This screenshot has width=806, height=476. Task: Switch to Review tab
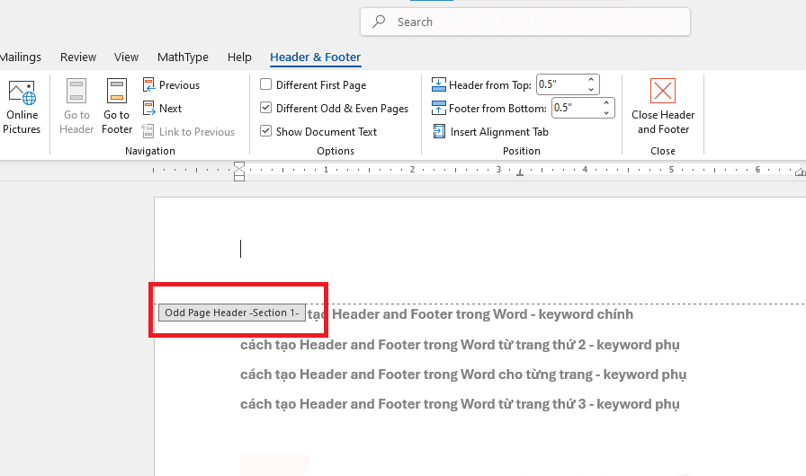78,57
